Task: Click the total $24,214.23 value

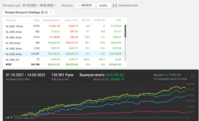Action: [x=54, y=65]
